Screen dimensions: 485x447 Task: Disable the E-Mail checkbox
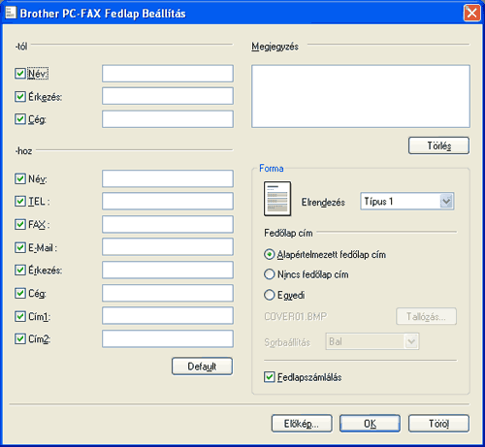[x=20, y=247]
